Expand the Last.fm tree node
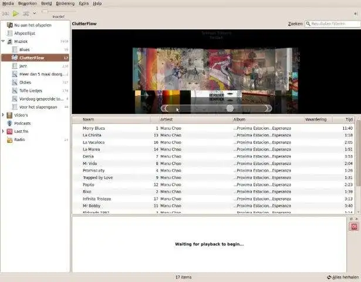Screen dimensions: 361x282 (3, 131)
